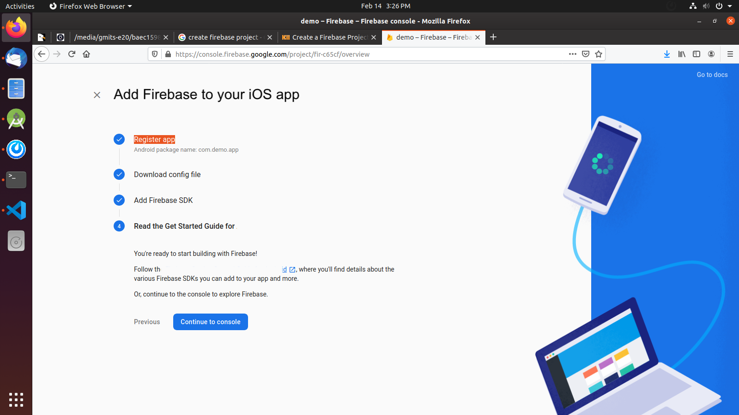Click the Add Firebase to your iOS app heading
Viewport: 739px width, 415px height.
pyautogui.click(x=206, y=95)
